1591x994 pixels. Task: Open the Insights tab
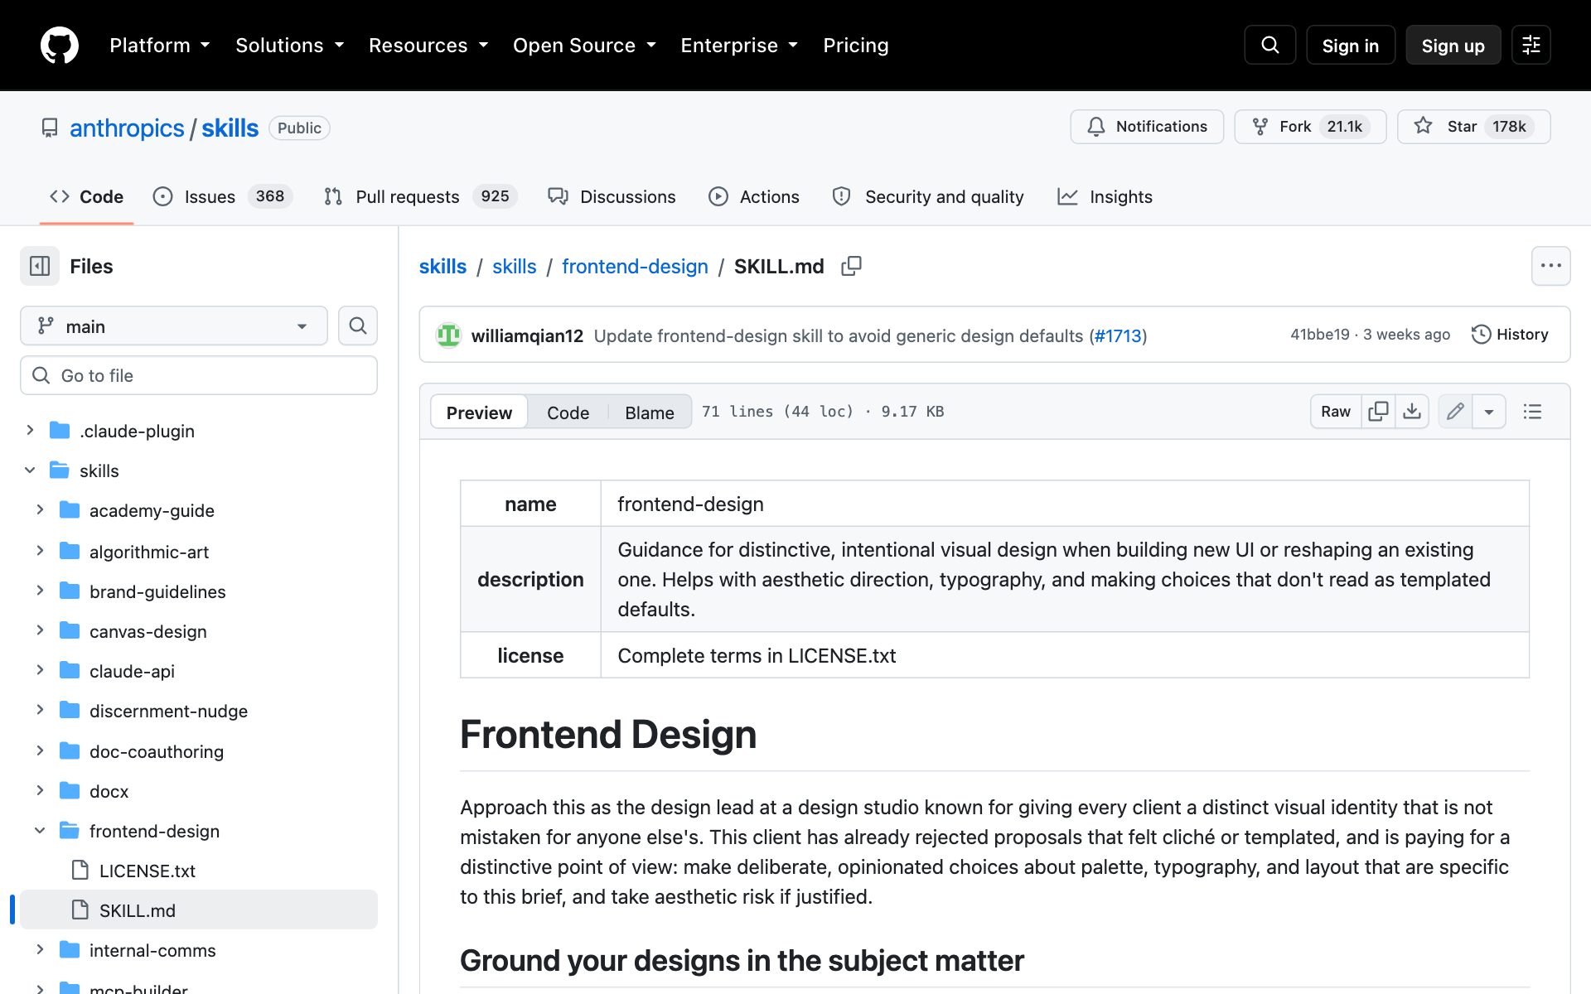(1105, 196)
